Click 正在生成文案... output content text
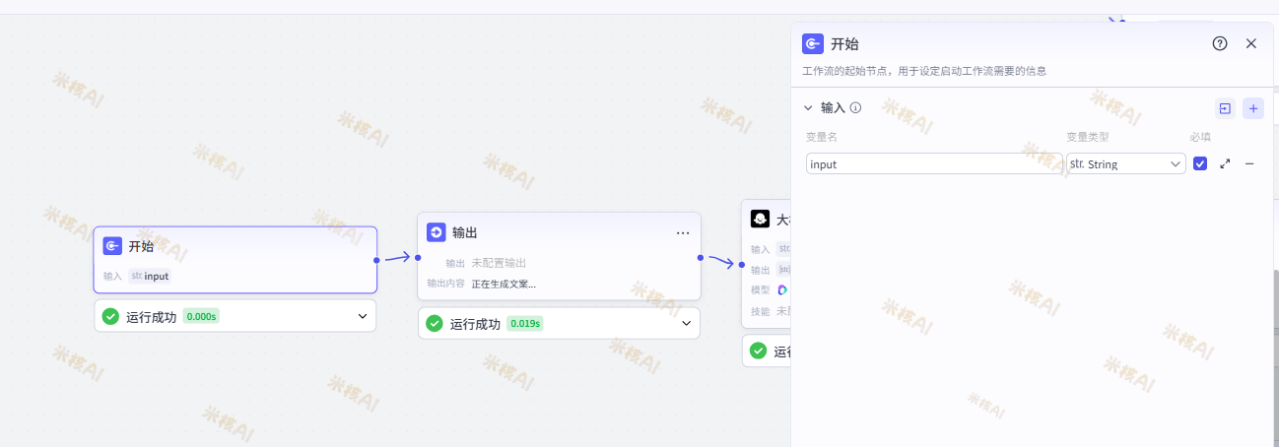Viewport: 1279px width, 447px height. 504,284
